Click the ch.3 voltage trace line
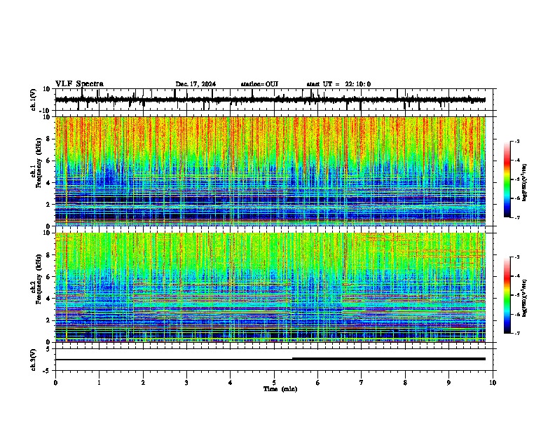The height and width of the screenshot is (429, 555). coord(270,359)
